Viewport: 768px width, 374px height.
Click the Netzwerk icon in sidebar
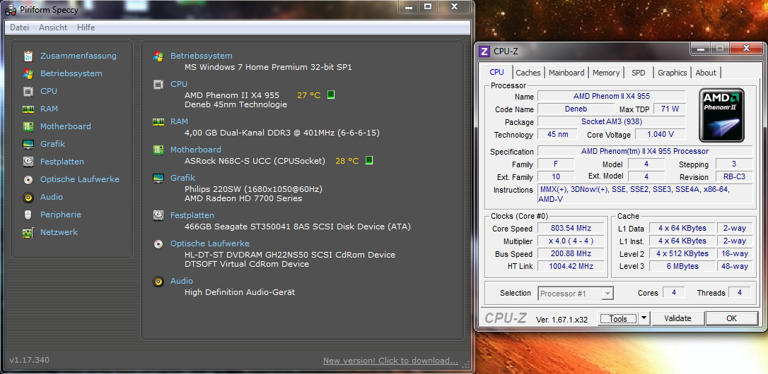28,232
